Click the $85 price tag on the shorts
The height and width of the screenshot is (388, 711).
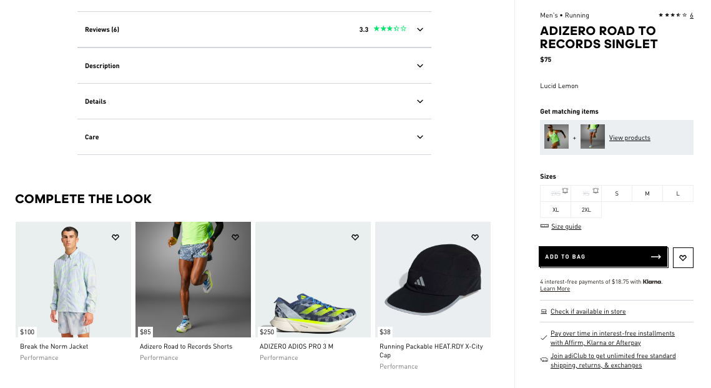pyautogui.click(x=145, y=332)
